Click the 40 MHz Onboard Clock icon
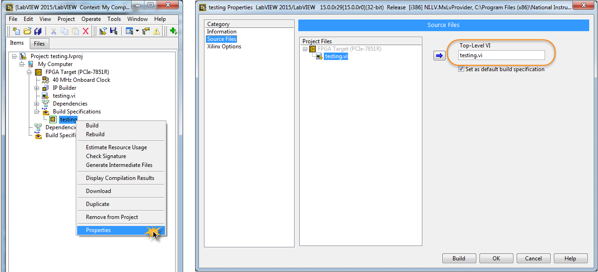The width and height of the screenshot is (598, 272). pyautogui.click(x=46, y=80)
